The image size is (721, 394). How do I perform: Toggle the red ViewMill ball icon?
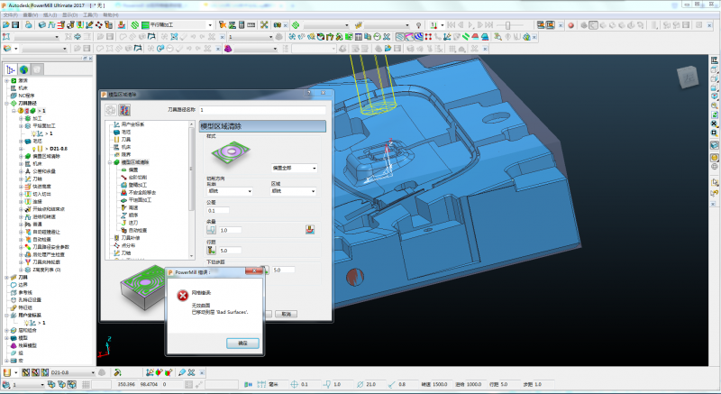pyautogui.click(x=570, y=25)
